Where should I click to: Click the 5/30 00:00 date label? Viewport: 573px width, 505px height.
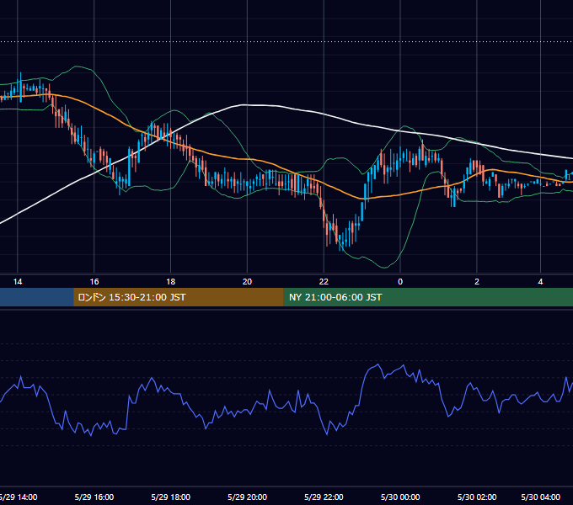pos(400,497)
